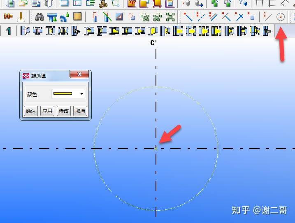Click the yellow center point at grid intersection
295x223 pixels.
point(156,149)
